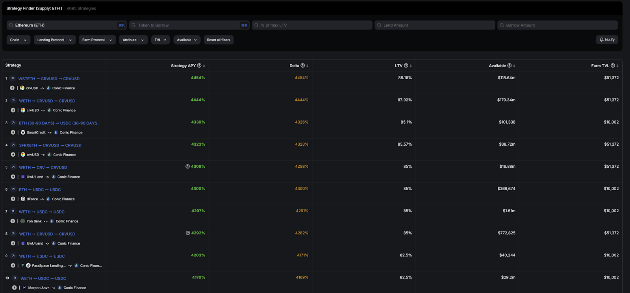The height and width of the screenshot is (293, 630).
Task: Click the 4171% Delta value
Action: pos(303,255)
